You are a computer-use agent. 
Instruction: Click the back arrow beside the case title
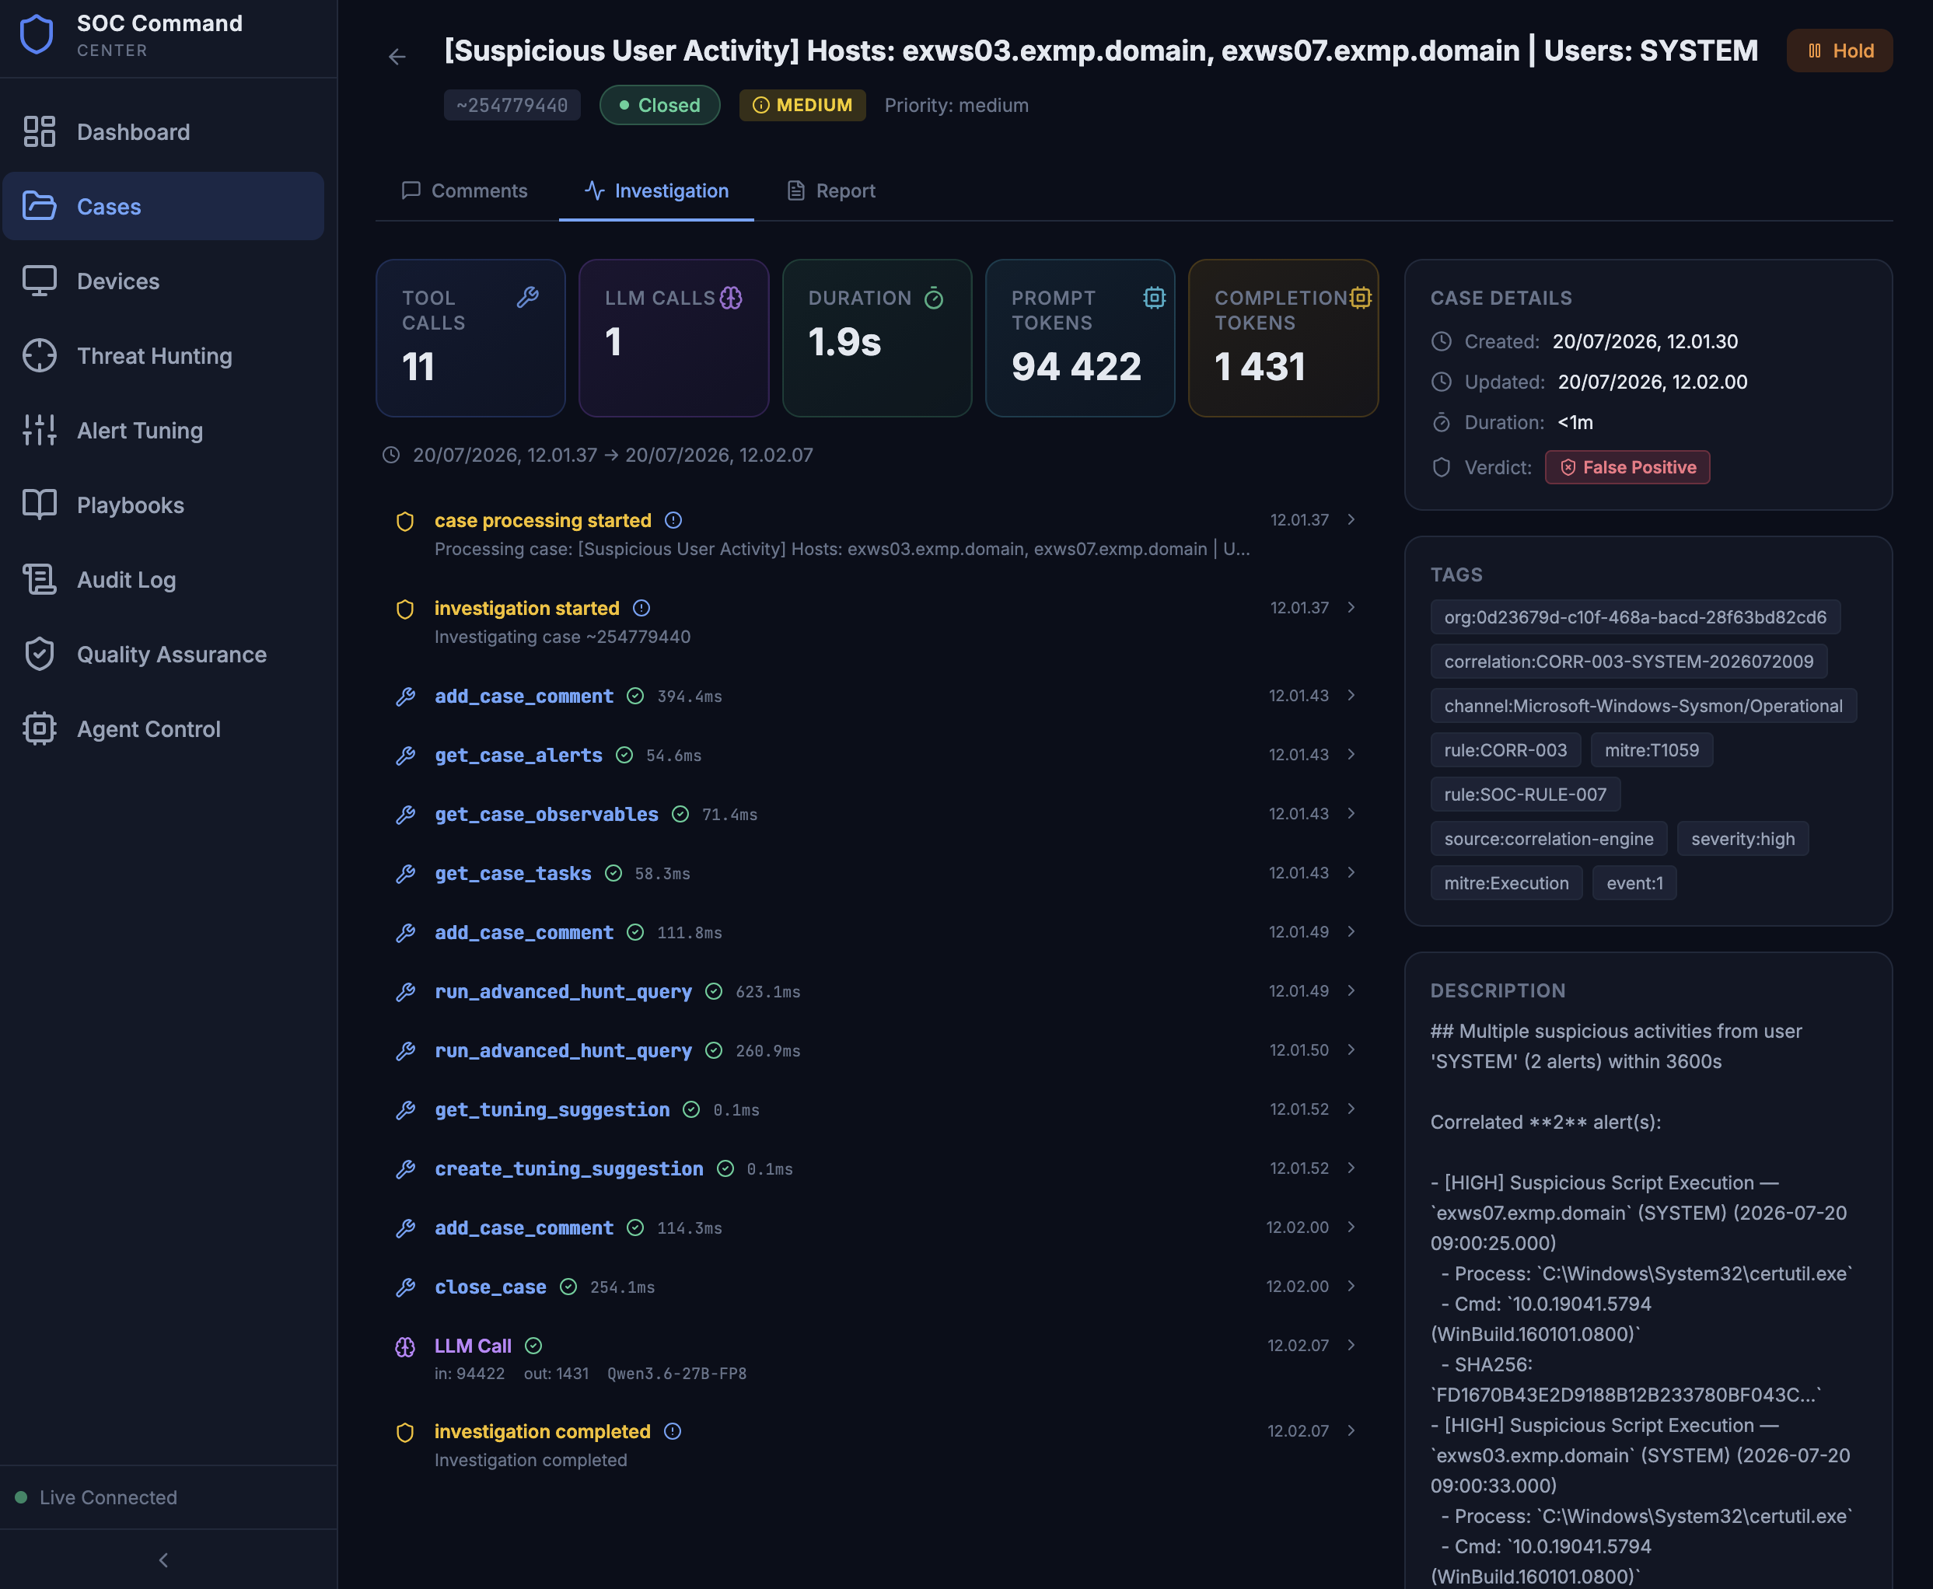coord(397,57)
